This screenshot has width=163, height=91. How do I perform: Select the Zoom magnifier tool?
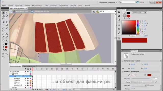tap(7, 40)
